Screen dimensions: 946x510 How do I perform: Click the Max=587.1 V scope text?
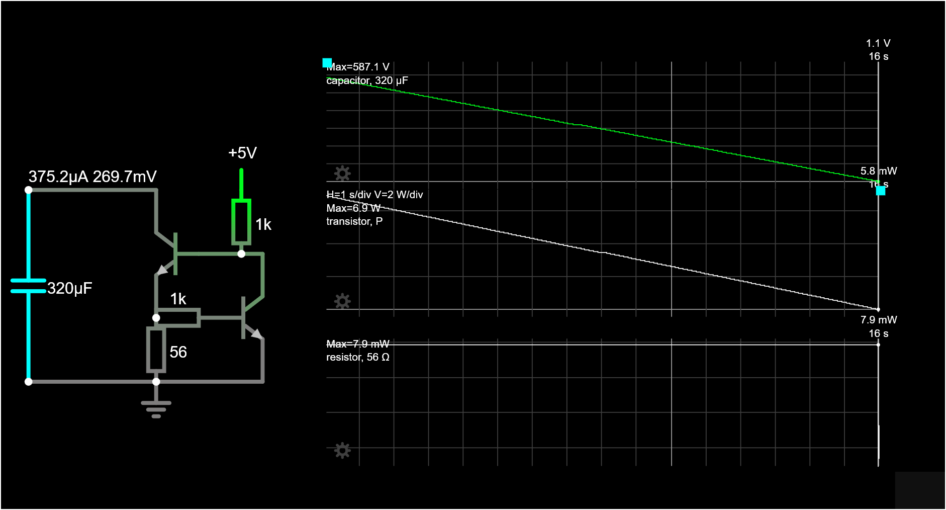click(x=358, y=67)
